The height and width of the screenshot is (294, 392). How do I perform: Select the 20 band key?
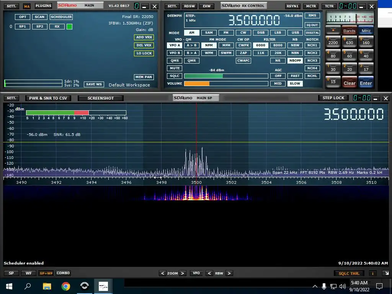tap(349, 69)
